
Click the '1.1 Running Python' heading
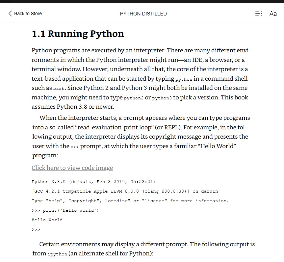coord(78,34)
